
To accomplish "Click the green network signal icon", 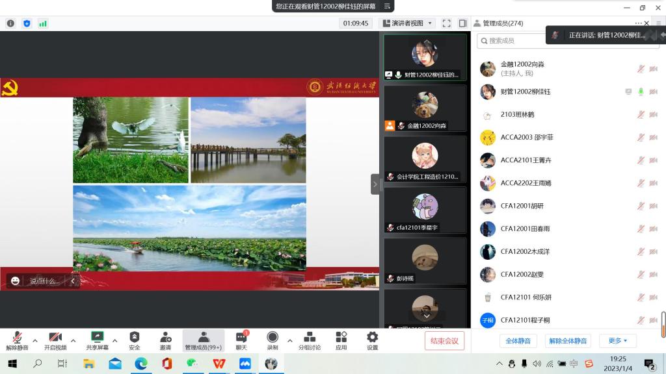I will point(43,23).
